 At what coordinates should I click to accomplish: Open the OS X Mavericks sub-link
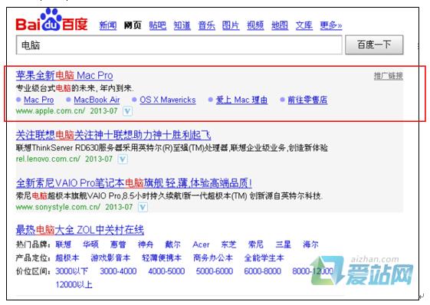tap(168, 100)
